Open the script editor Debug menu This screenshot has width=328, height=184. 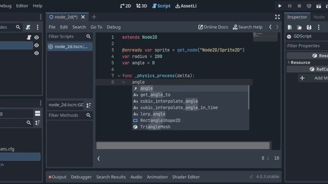coord(114,27)
